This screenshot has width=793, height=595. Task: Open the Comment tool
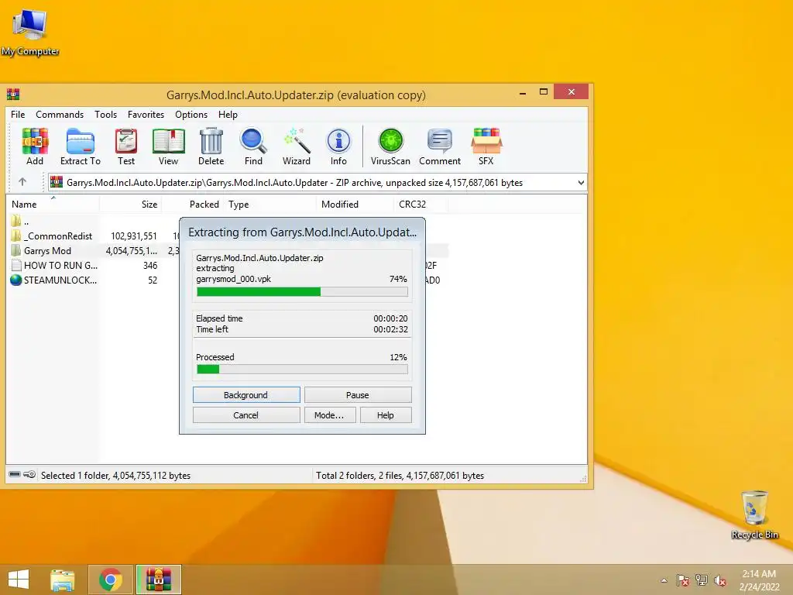click(x=440, y=146)
